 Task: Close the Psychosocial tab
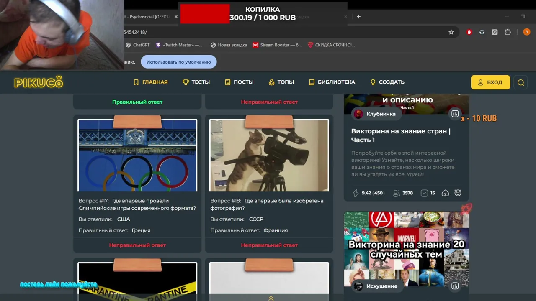click(176, 17)
